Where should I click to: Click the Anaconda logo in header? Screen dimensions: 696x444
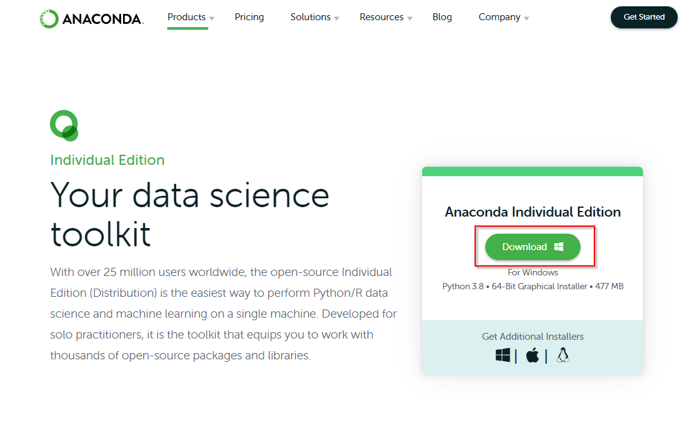click(91, 19)
